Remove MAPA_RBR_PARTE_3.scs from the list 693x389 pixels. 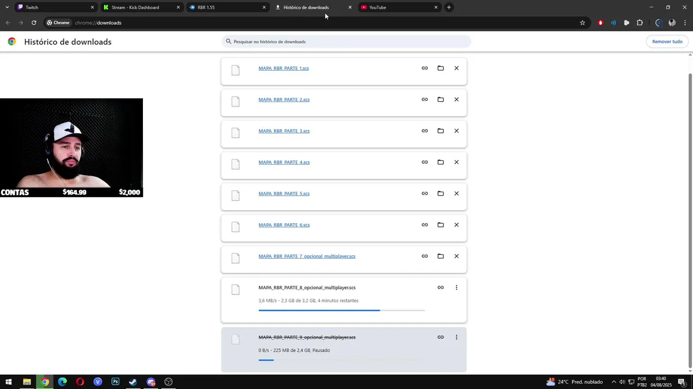(456, 131)
